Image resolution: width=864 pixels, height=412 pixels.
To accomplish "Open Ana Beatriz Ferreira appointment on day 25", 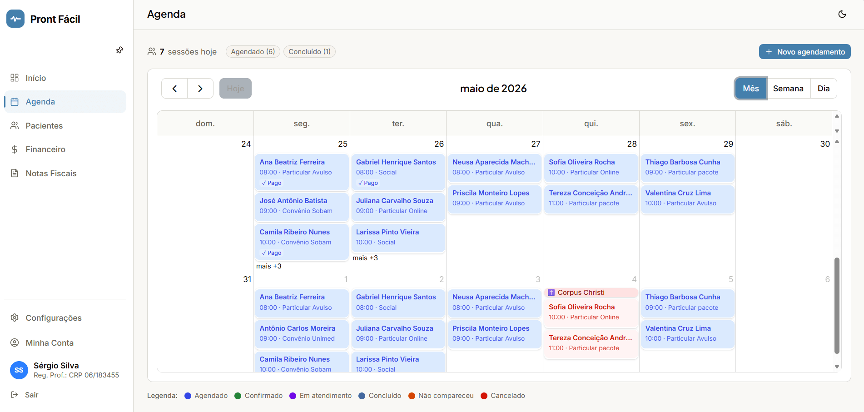I will click(x=302, y=172).
